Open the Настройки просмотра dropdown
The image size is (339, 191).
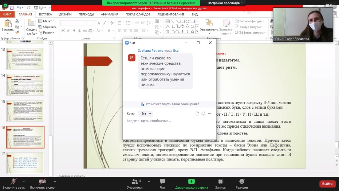(x=225, y=3)
